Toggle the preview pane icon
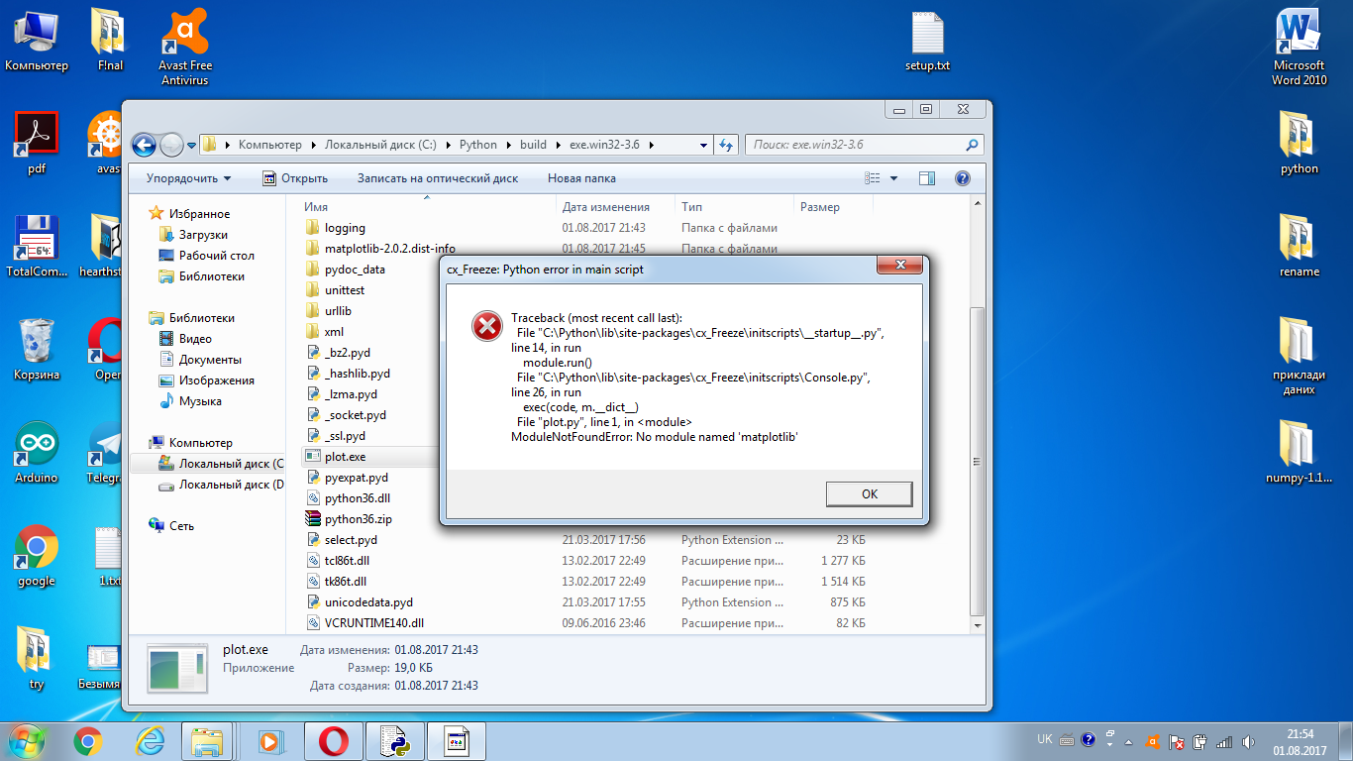1353x761 pixels. (927, 178)
